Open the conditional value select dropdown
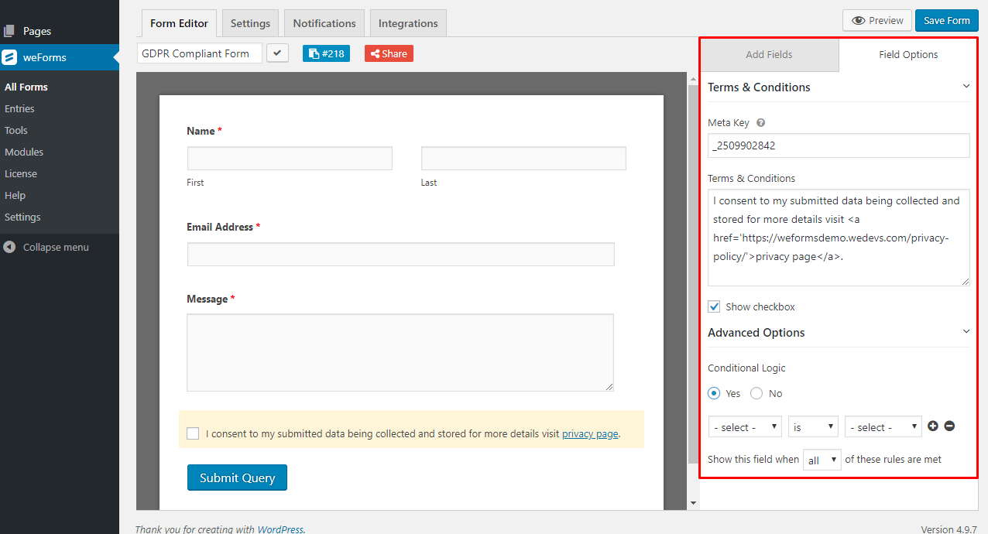This screenshot has width=988, height=534. (x=883, y=427)
